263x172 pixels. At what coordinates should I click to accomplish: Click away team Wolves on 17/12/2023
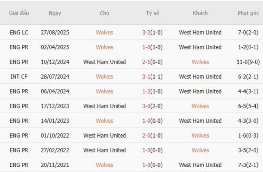click(x=200, y=106)
